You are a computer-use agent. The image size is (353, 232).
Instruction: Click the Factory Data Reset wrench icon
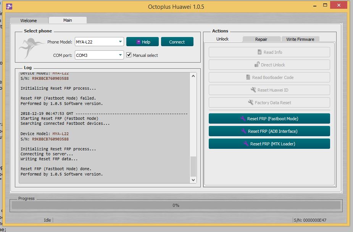(251, 102)
